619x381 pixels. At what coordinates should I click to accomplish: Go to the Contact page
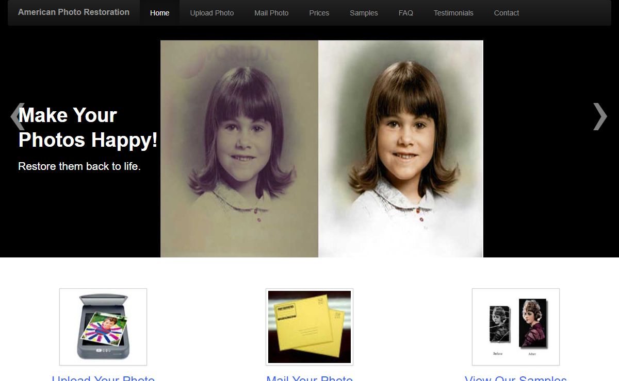(506, 13)
